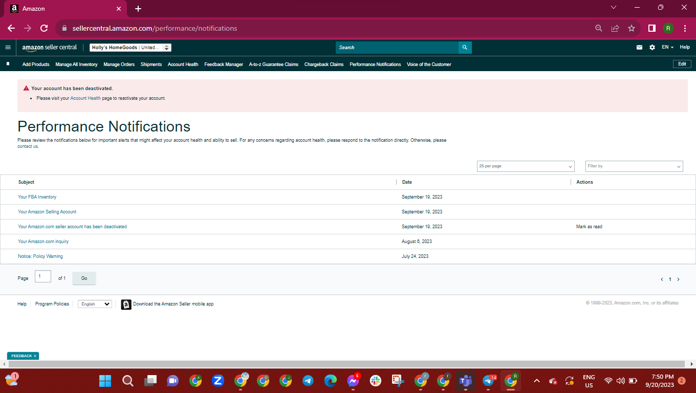The width and height of the screenshot is (696, 393).
Task: Launch Zoom from the taskbar
Action: [x=218, y=381]
